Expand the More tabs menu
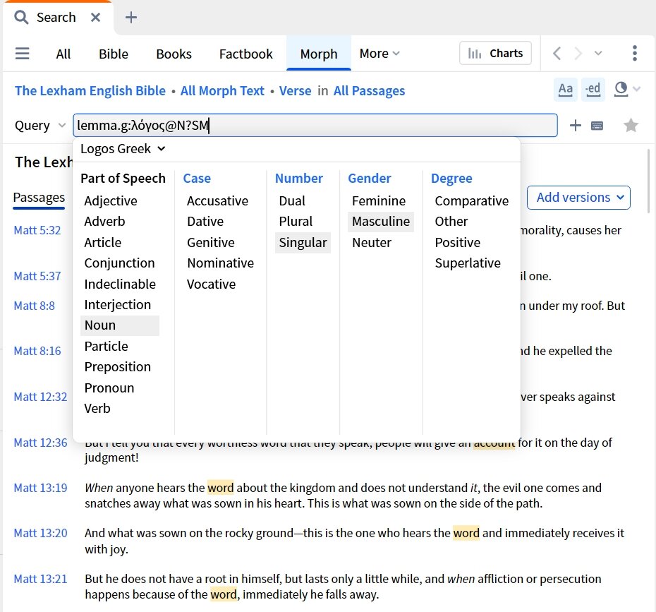Viewport: 656px width, 612px height. click(x=379, y=53)
